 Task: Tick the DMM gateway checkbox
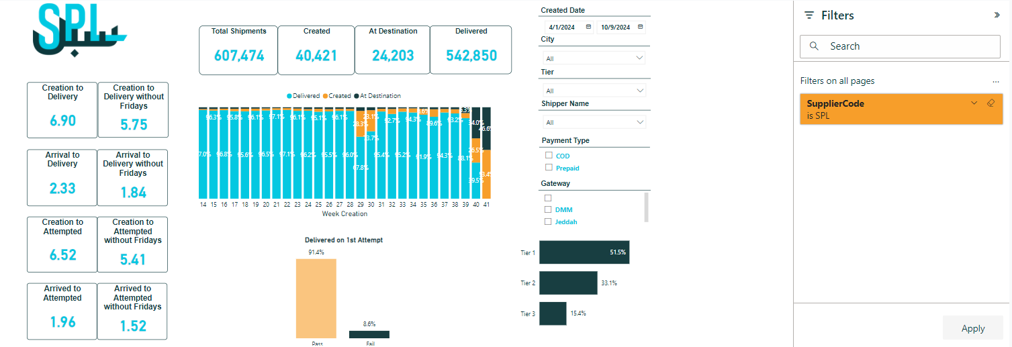[x=548, y=210]
